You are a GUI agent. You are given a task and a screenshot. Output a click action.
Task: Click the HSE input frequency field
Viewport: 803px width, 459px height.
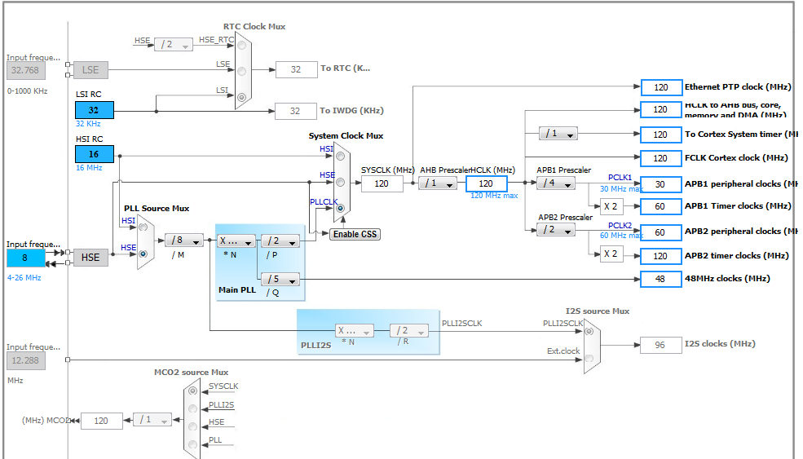(25, 258)
